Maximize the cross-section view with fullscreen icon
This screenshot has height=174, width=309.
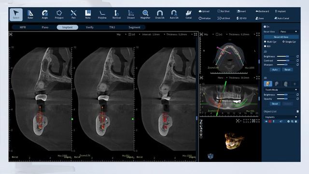tap(196, 34)
